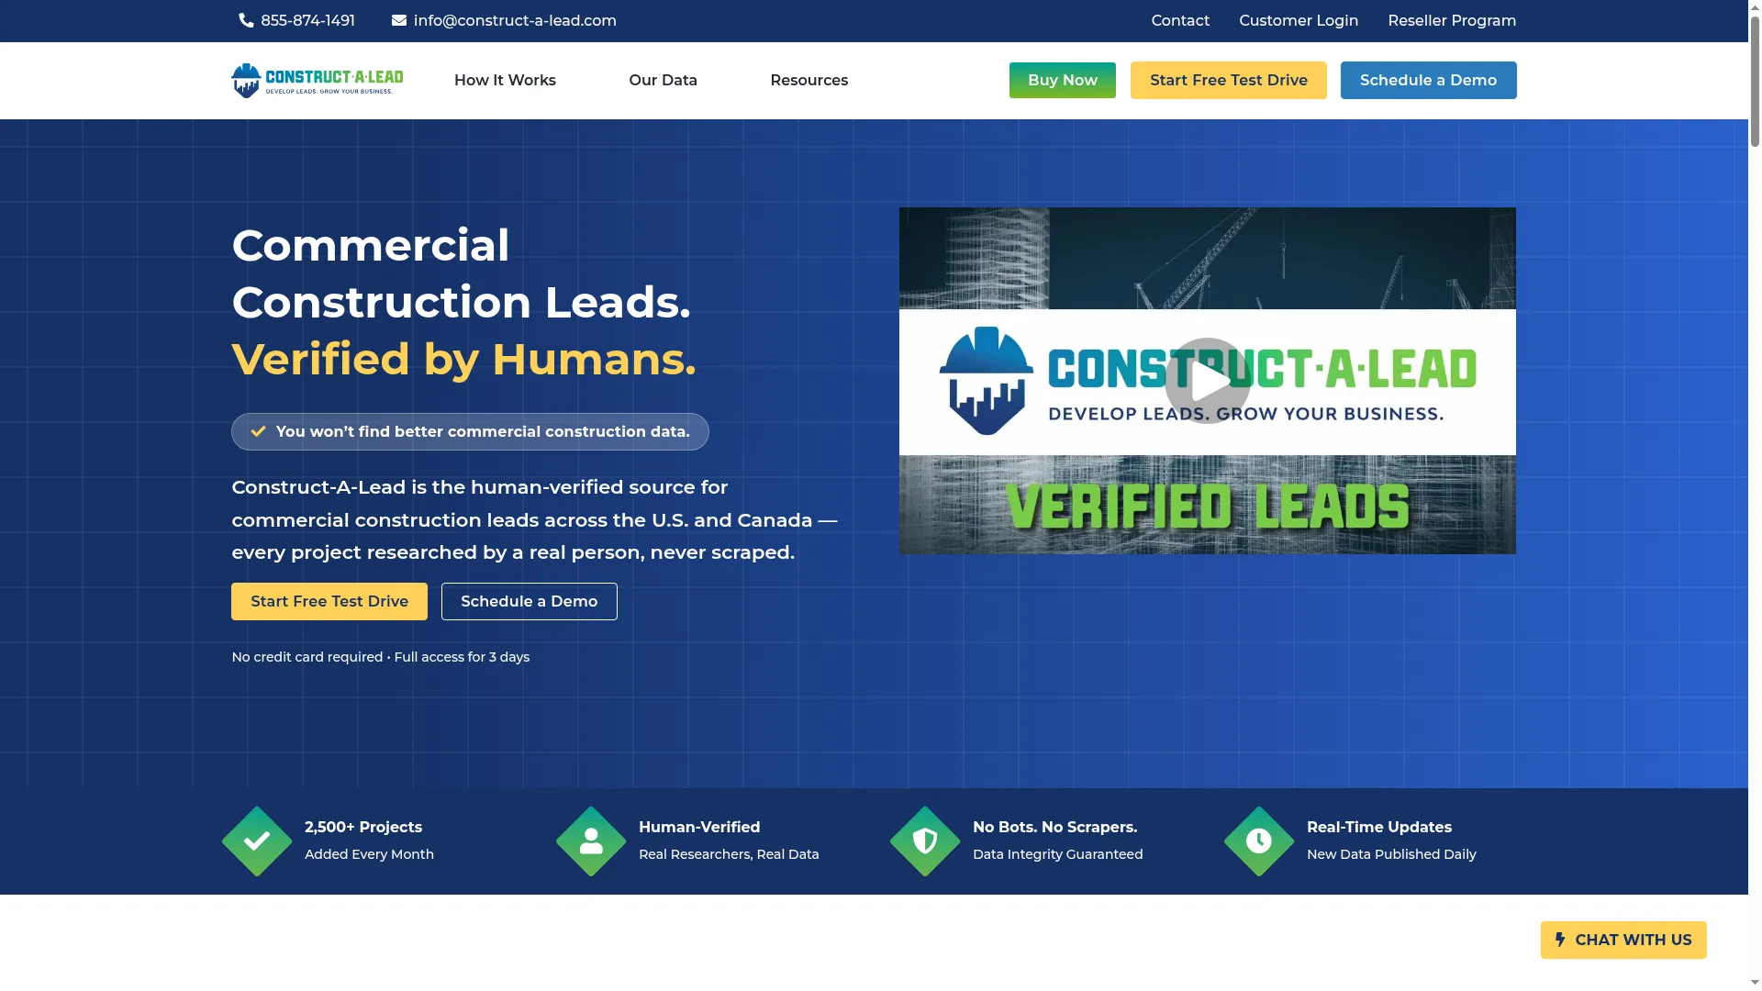Click the green Buy Now button

[x=1063, y=81]
